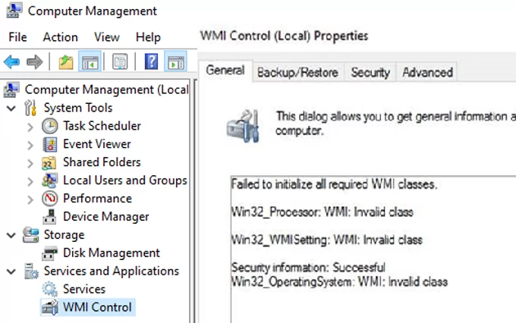Collapse the Services and Applications node
Screen dimensions: 516x323
tap(11, 271)
